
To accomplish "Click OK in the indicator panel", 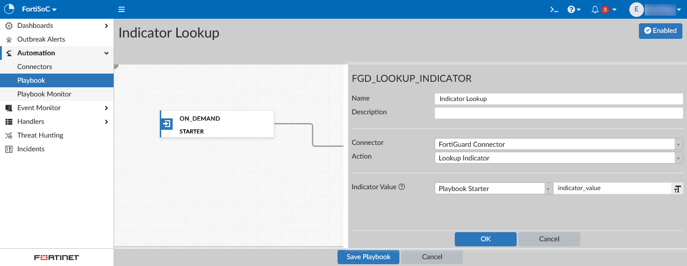I will pos(485,239).
